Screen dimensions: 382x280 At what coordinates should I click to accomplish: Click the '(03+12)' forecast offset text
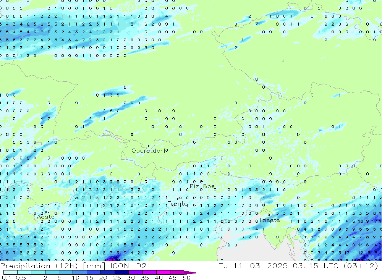[361, 266]
